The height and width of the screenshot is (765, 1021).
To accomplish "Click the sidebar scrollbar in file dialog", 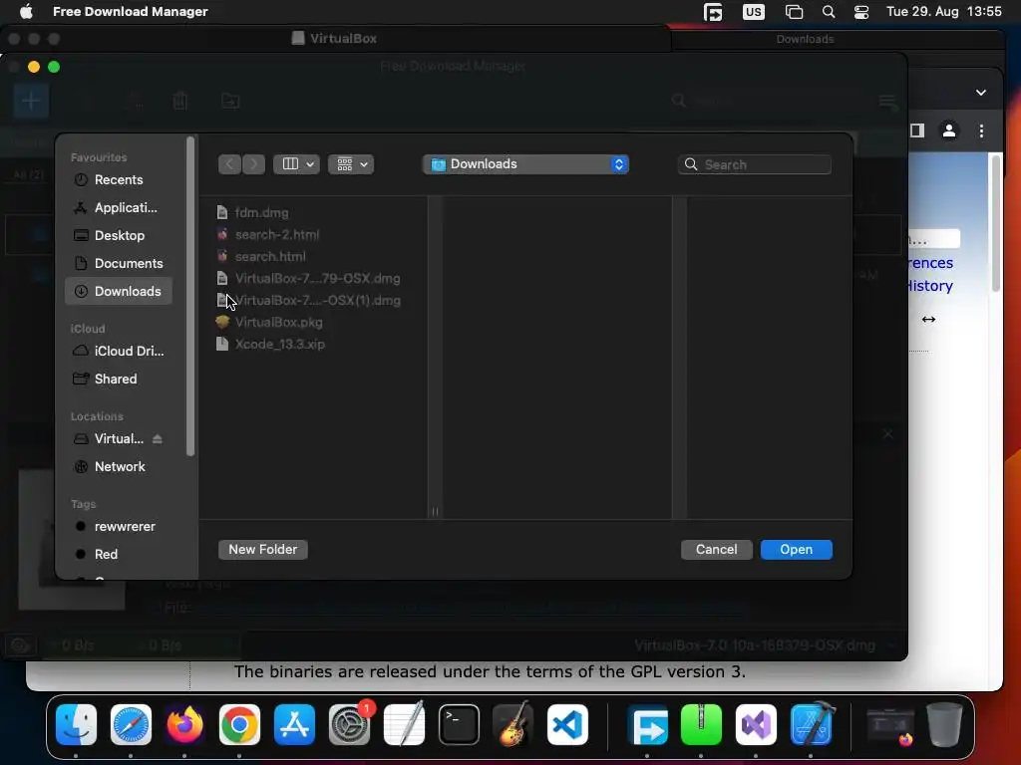I will 190,296.
